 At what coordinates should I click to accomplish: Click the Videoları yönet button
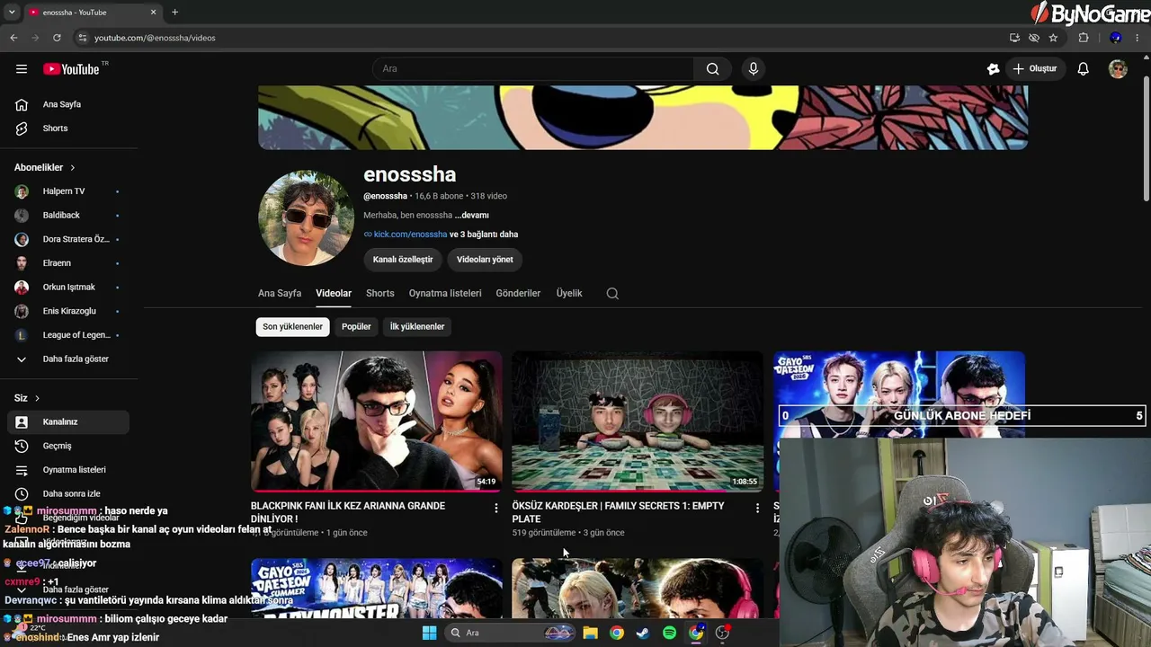click(485, 260)
